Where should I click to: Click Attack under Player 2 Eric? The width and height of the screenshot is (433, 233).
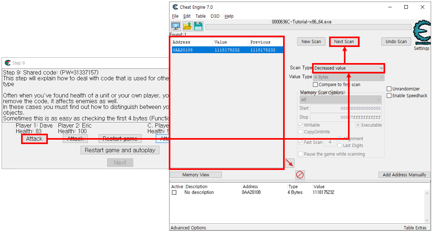click(75, 139)
